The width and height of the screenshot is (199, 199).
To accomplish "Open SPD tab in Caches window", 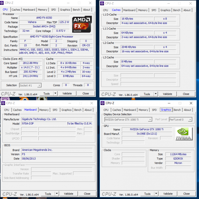I will point(154,10).
